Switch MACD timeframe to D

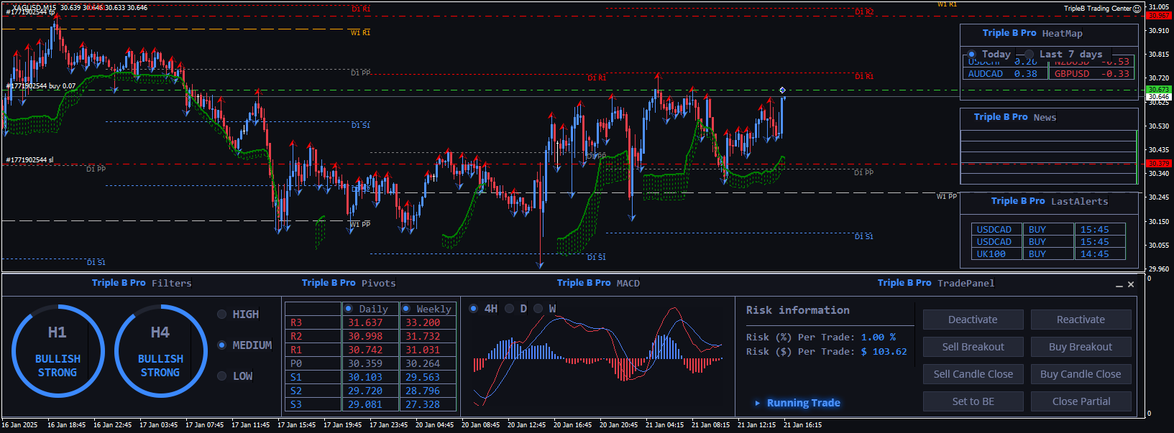coord(510,309)
